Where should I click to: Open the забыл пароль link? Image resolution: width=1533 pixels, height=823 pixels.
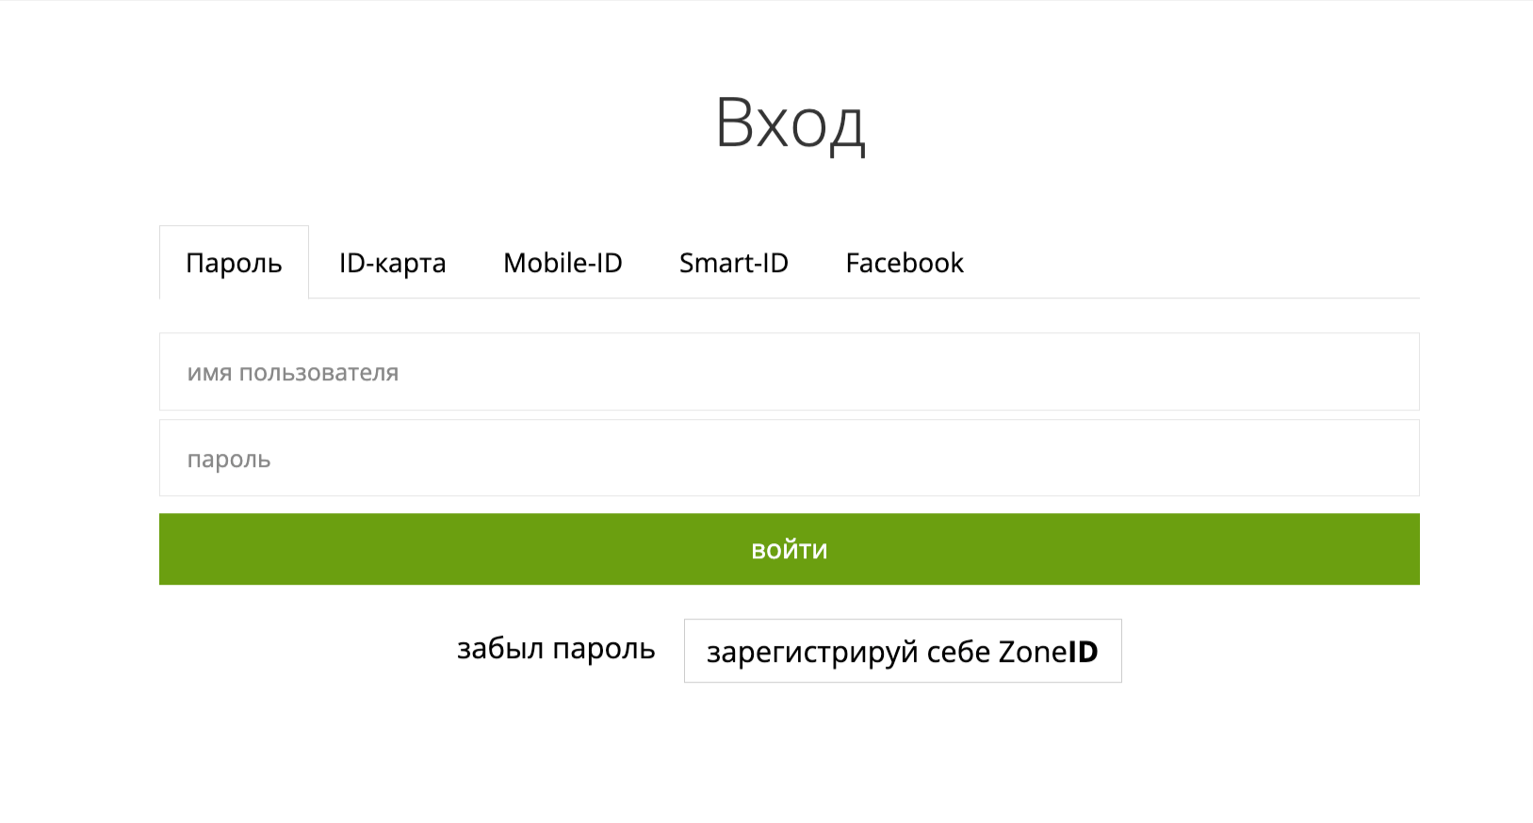coord(556,649)
